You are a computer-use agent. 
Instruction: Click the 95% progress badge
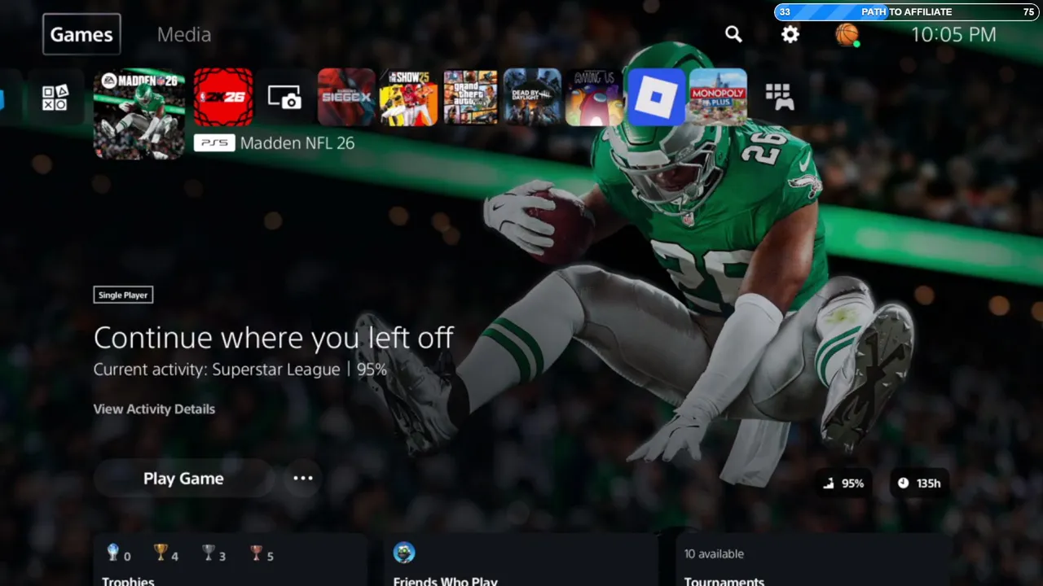click(x=844, y=483)
